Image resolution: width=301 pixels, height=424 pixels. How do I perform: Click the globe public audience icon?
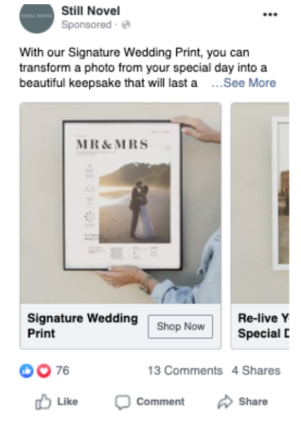[x=126, y=25]
